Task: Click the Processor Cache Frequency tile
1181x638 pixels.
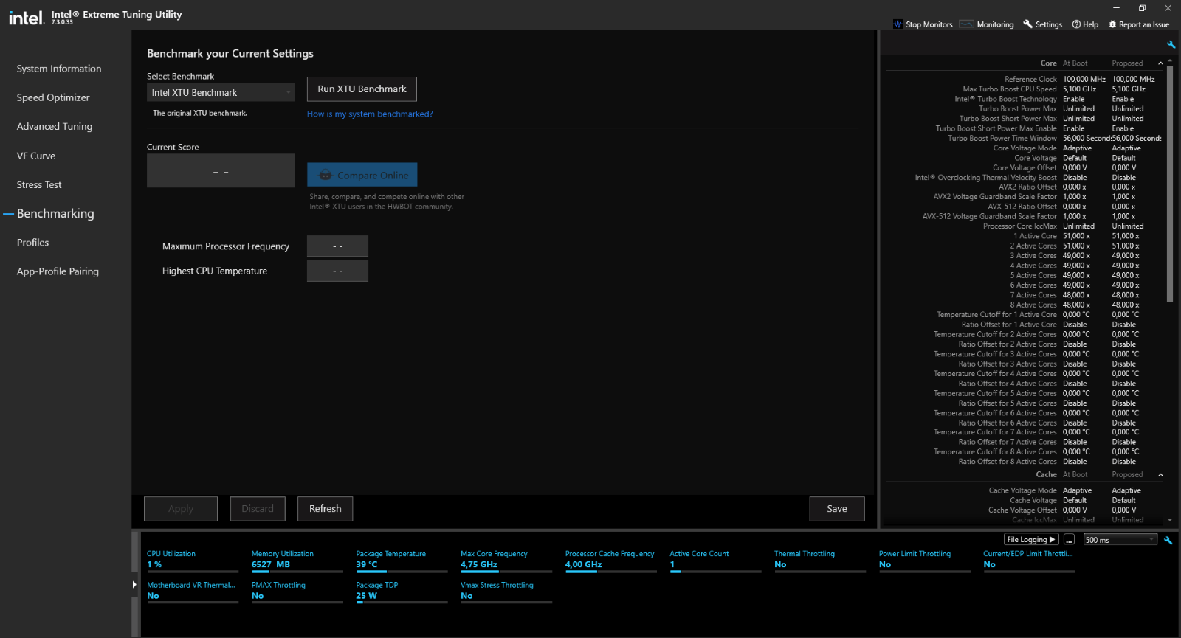Action: click(610, 560)
